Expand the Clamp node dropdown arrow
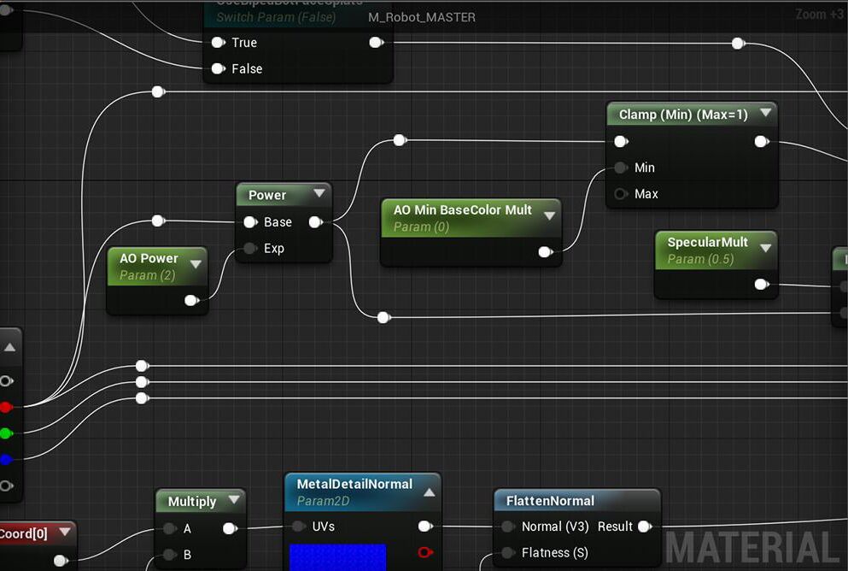This screenshot has width=848, height=571. pos(765,113)
